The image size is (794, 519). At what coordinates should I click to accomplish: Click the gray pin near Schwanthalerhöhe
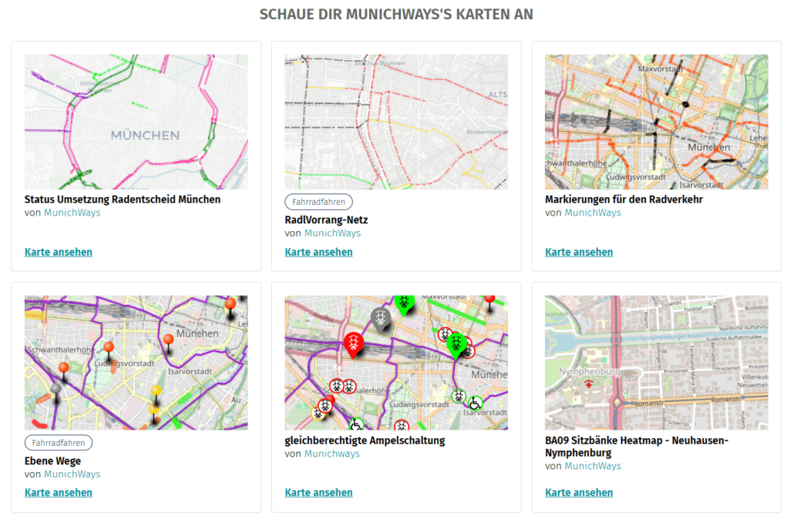tap(56, 387)
